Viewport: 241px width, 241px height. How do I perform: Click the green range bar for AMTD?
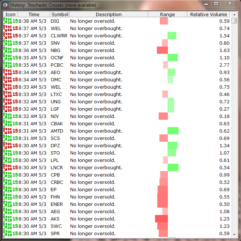(173, 131)
